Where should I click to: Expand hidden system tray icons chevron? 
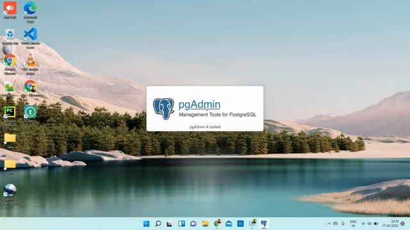pos(329,224)
